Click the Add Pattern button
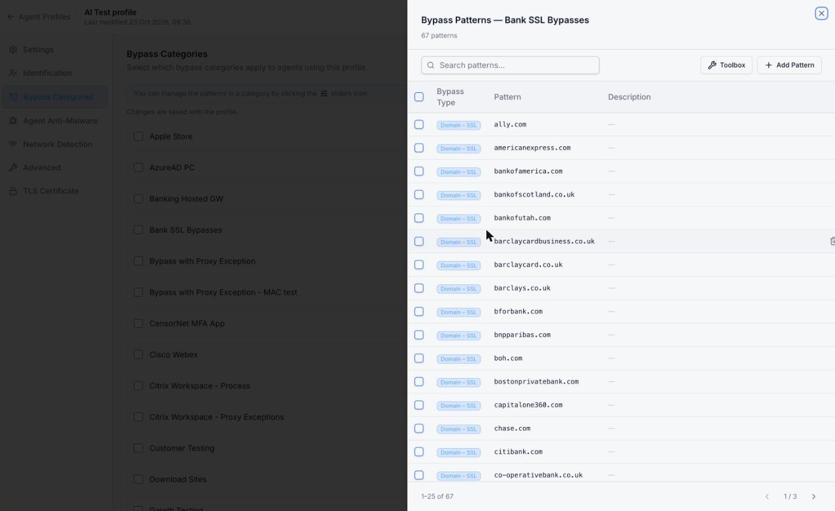 (789, 65)
